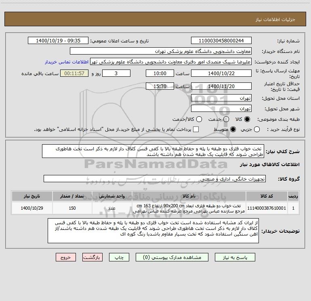
Task: Click product code cell 1114000387610001
Action: tap(267, 208)
